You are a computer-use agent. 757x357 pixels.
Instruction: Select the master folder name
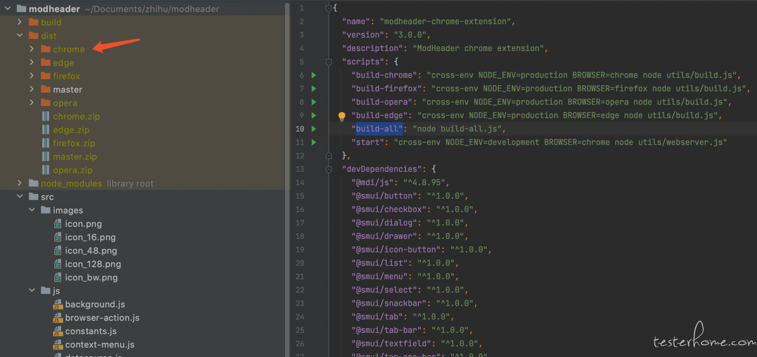(68, 89)
